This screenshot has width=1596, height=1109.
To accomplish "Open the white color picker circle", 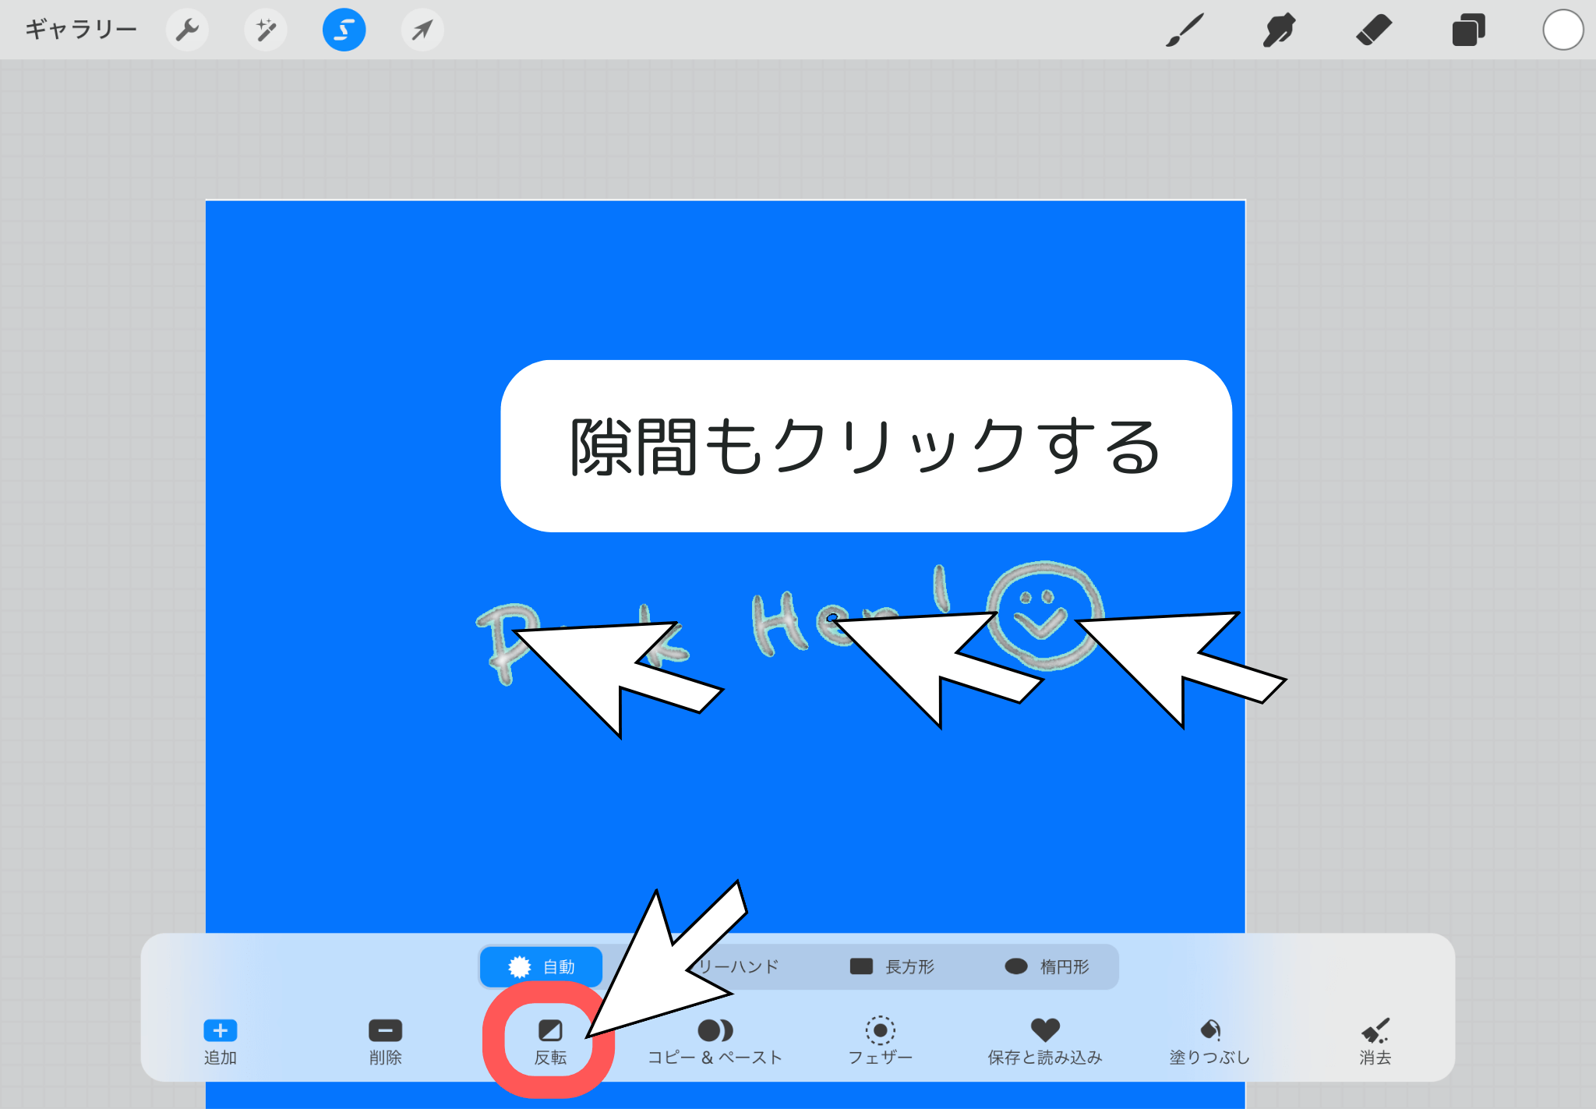I will [x=1562, y=30].
